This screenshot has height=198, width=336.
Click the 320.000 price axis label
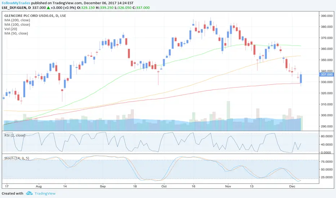click(x=327, y=93)
